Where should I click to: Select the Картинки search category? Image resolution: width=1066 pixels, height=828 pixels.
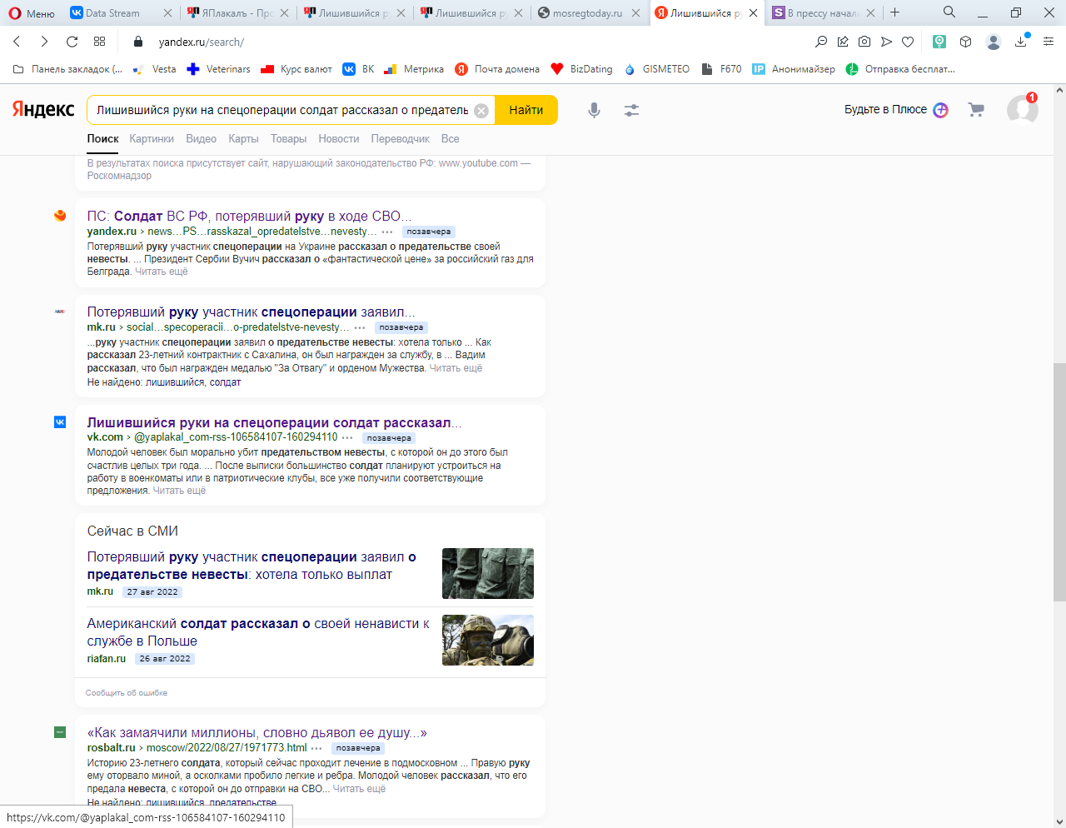(x=152, y=139)
